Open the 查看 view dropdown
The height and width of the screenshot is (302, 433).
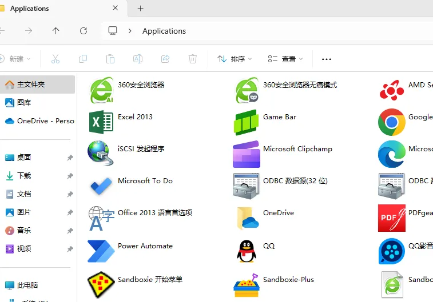pyautogui.click(x=285, y=59)
